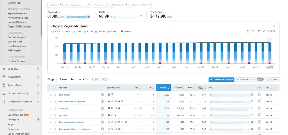Click the Local SEO sidebar icon
288x135 pixels.
[x=4, y=69]
